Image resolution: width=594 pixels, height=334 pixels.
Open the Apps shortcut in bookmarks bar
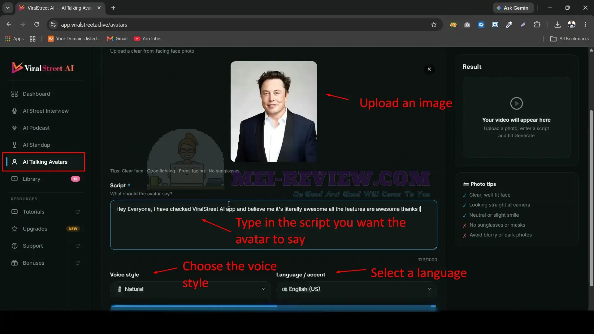15,39
